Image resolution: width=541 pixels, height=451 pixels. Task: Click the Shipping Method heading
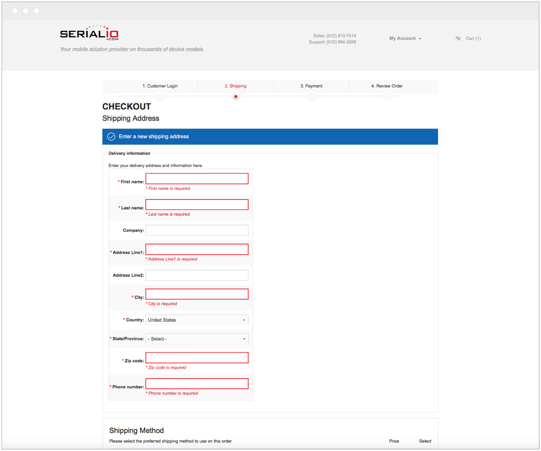[x=137, y=430]
